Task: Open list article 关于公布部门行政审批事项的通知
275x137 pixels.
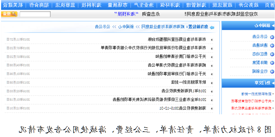Action: pos(177,74)
